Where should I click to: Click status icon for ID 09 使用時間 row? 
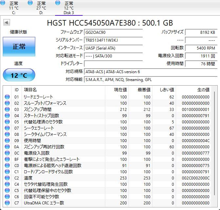point(7,140)
